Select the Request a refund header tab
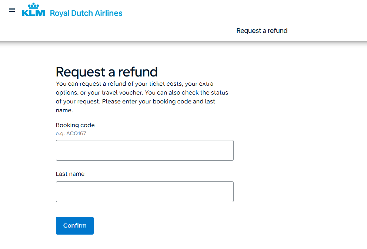 click(262, 31)
